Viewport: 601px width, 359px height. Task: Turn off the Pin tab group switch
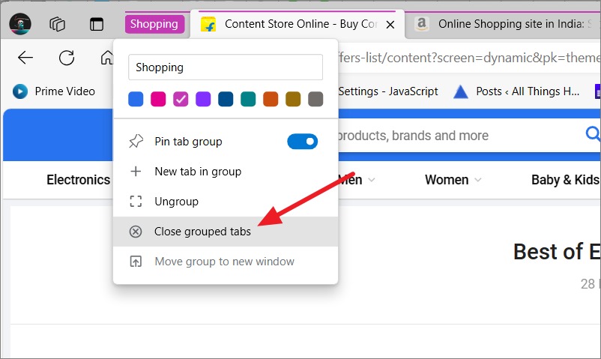coord(303,142)
